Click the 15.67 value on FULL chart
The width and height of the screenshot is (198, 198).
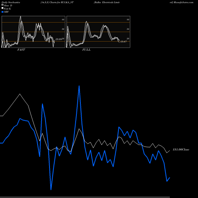(x=124, y=42)
